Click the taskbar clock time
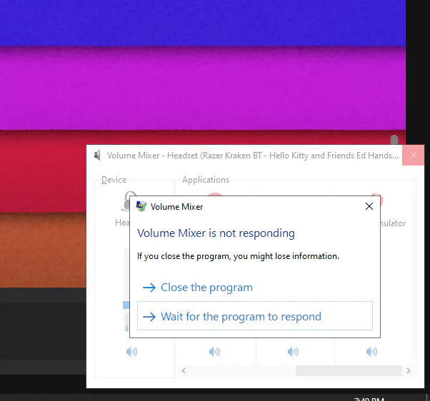 [369, 399]
